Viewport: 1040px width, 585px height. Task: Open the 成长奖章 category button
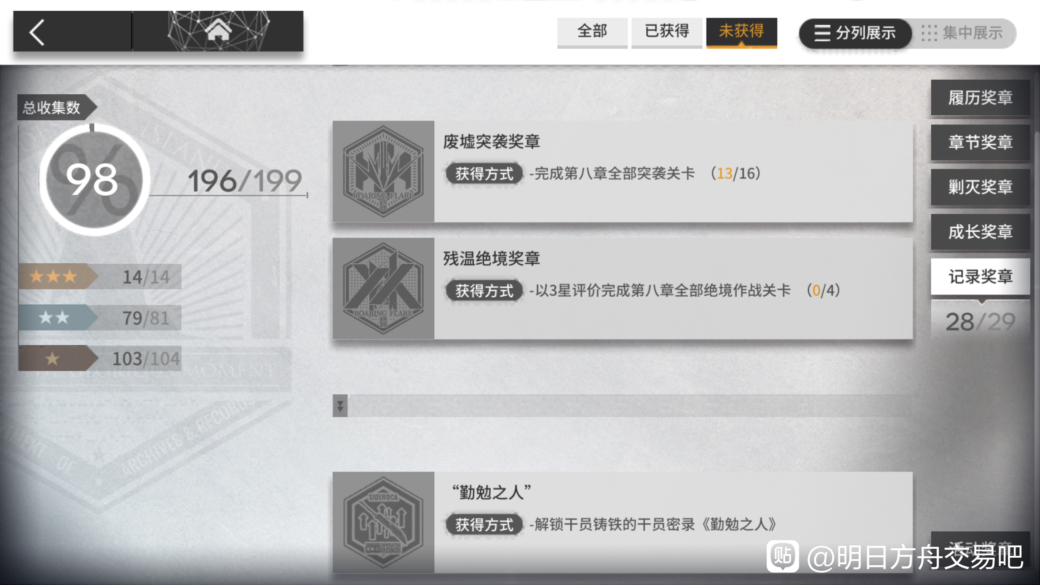[980, 232]
